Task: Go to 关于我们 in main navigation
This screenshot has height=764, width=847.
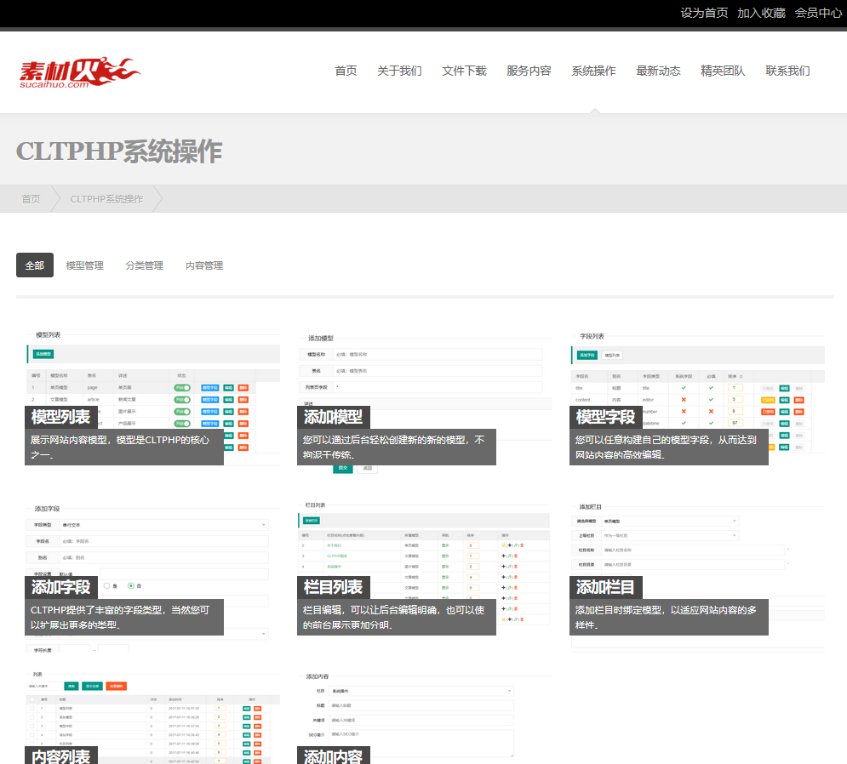Action: (399, 71)
